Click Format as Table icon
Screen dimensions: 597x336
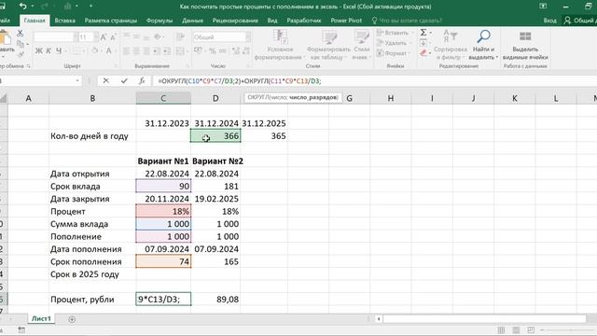[329, 37]
